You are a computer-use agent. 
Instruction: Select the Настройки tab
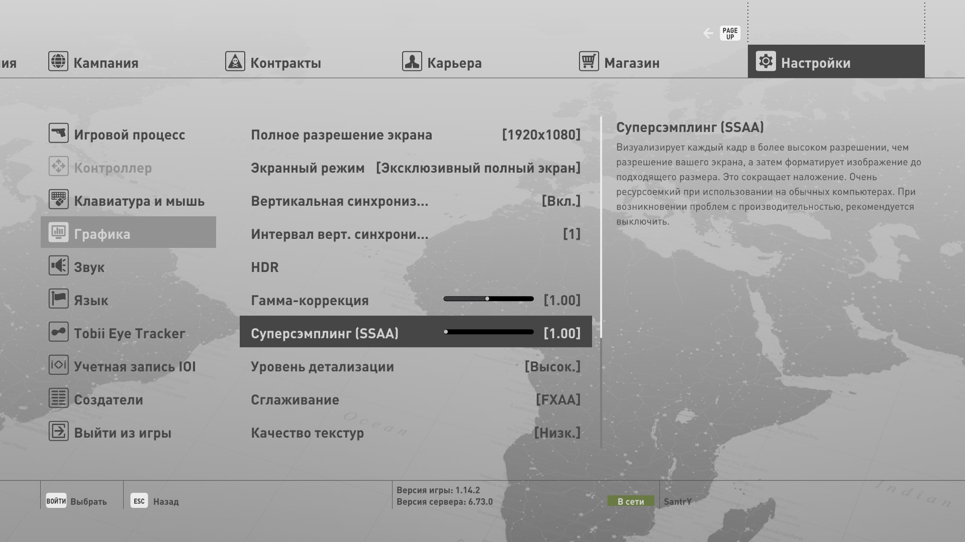836,61
